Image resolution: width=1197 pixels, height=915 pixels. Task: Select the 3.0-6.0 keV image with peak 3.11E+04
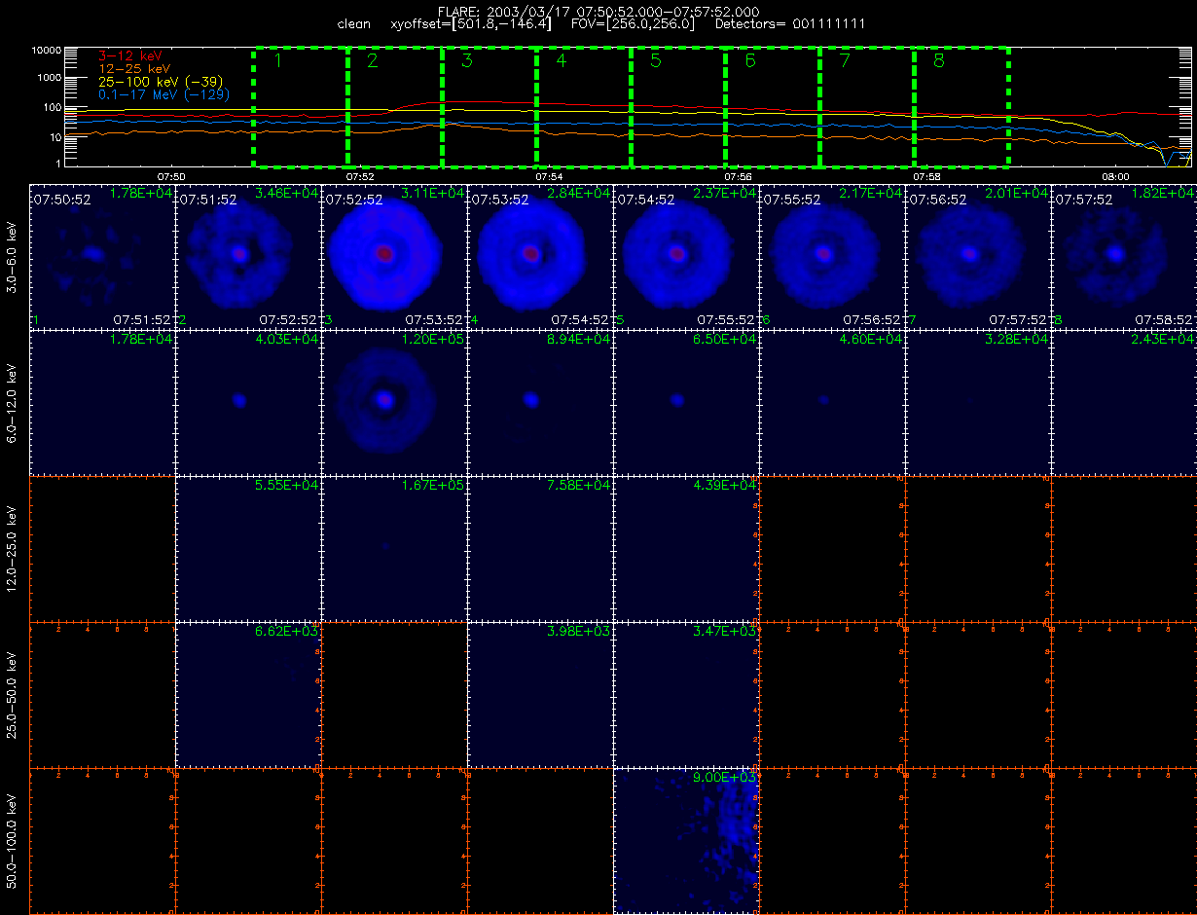(x=394, y=256)
